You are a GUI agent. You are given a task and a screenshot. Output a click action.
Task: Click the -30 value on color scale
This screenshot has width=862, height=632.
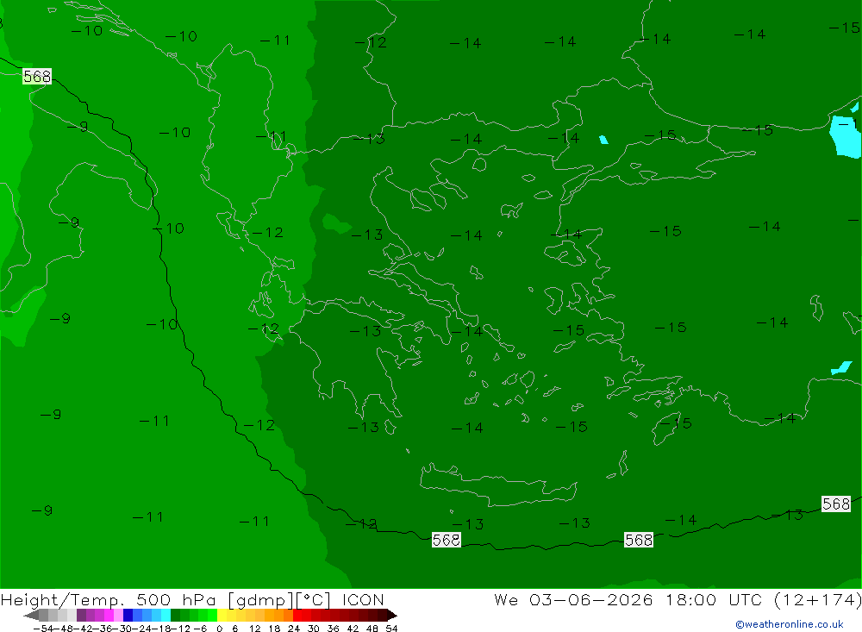[122, 629]
